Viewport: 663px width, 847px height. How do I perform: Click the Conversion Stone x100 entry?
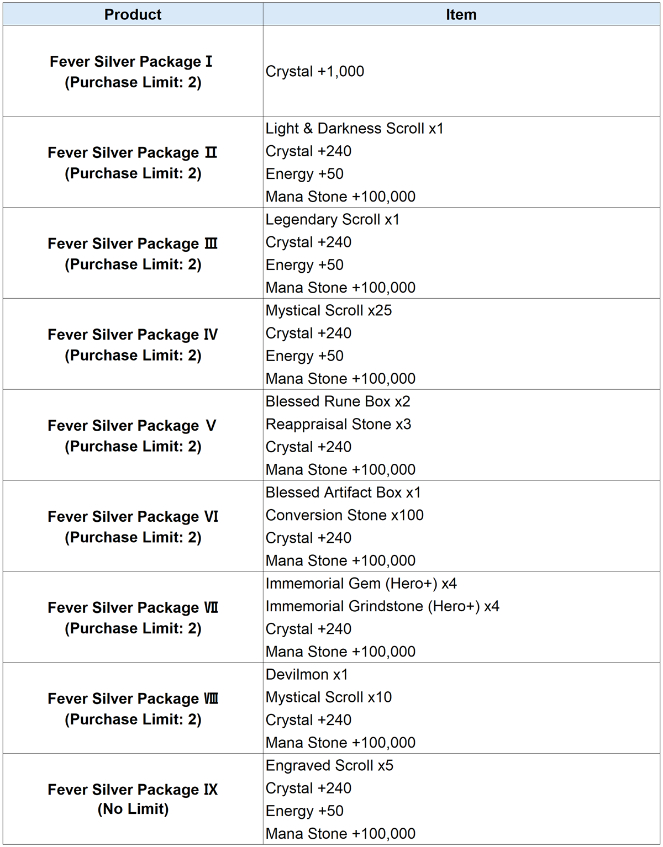click(345, 515)
